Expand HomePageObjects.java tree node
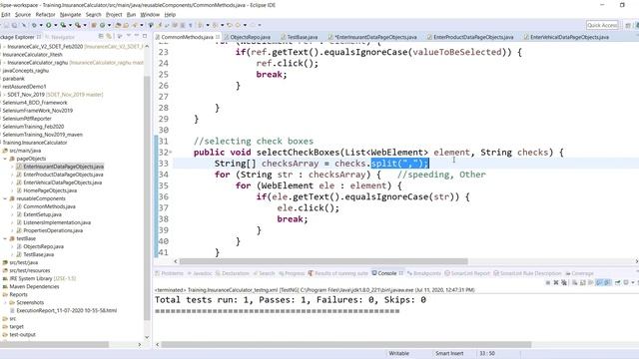This screenshot has height=359, width=639. [12, 190]
